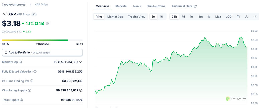Toggle LOG scale on chart
259x108 pixels.
pyautogui.click(x=228, y=17)
